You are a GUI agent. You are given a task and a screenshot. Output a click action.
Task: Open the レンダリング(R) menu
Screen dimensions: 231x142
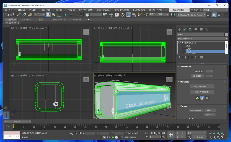click(x=139, y=10)
